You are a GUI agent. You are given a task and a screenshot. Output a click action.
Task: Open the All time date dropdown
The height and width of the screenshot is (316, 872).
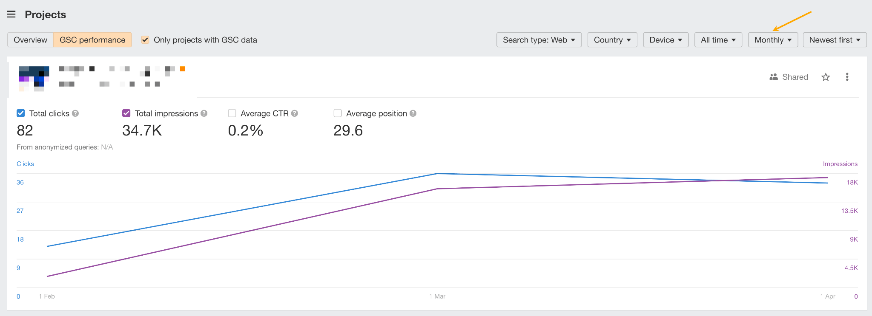718,40
